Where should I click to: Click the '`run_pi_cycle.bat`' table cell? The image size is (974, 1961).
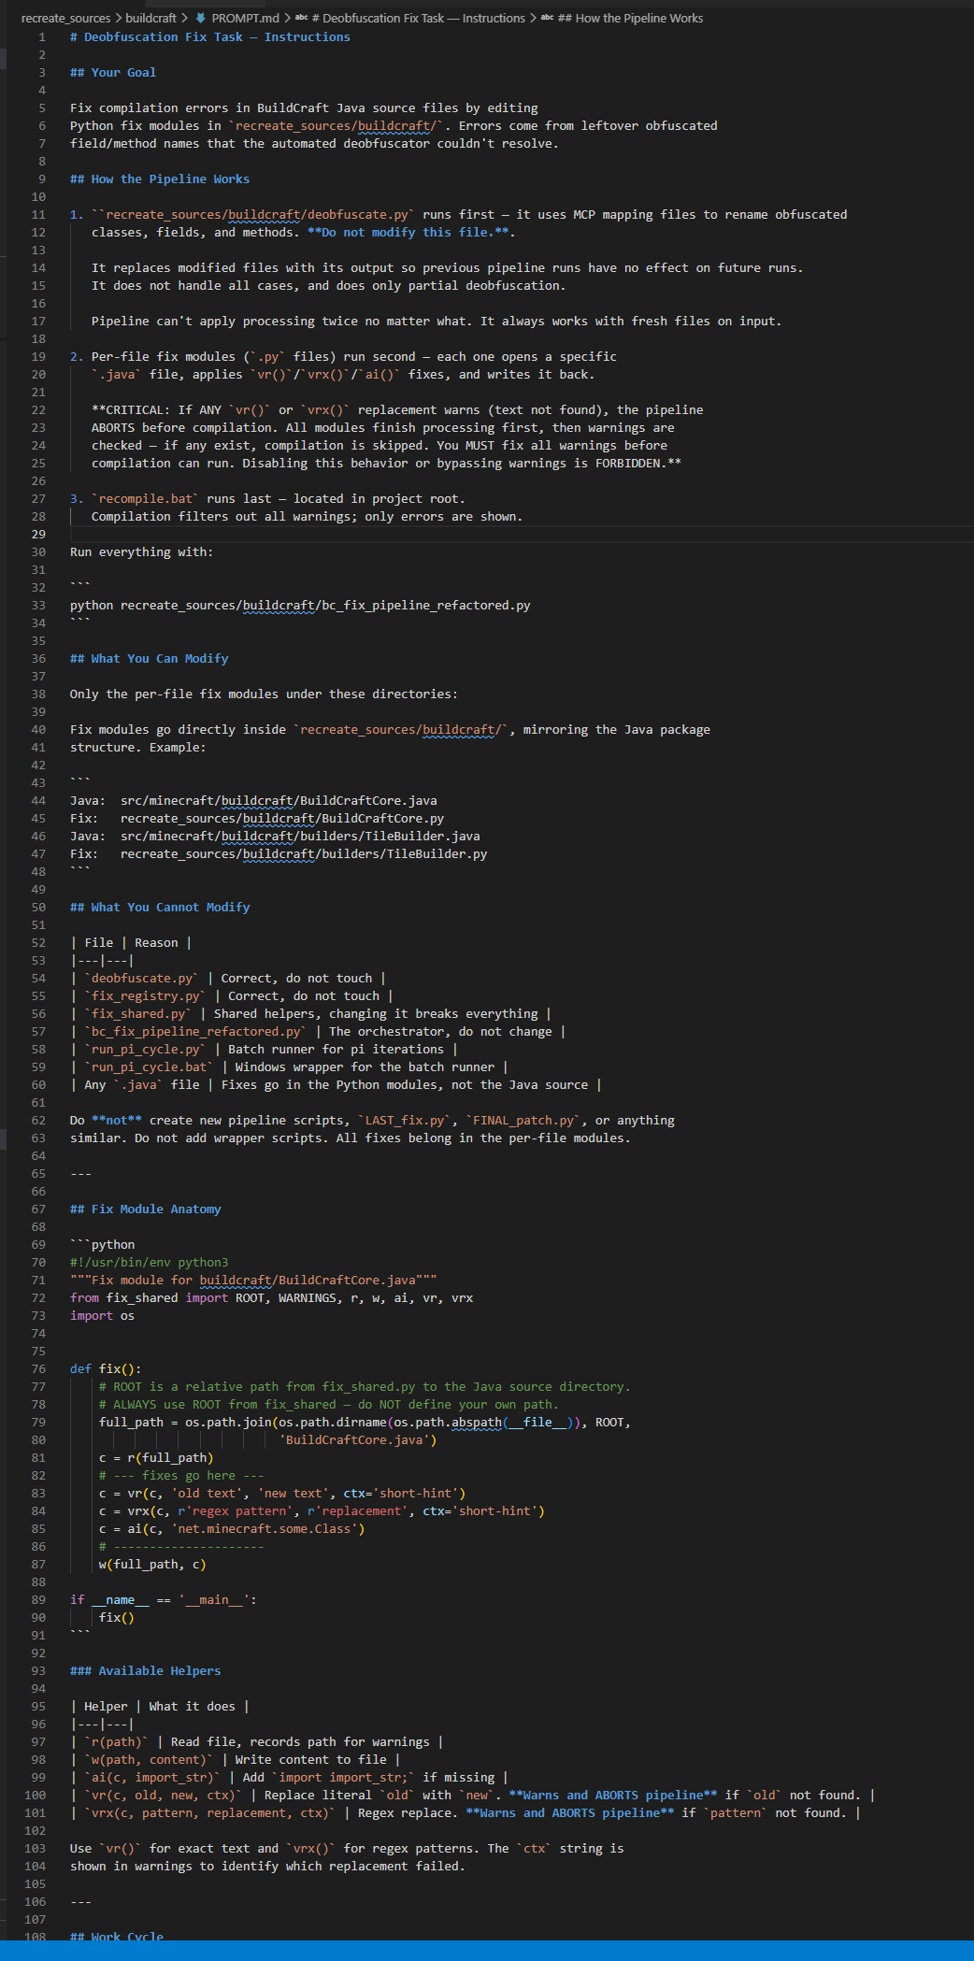(150, 1067)
